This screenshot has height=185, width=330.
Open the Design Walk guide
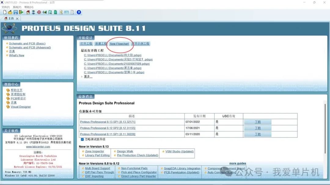pos(125,151)
